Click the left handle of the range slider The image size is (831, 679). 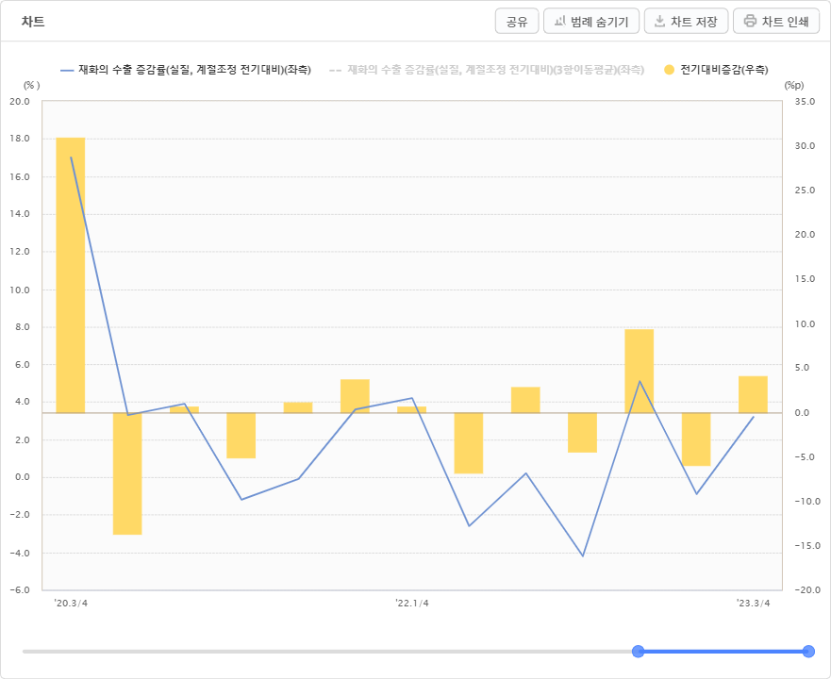coord(638,652)
